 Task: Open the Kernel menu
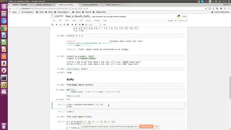(88, 21)
